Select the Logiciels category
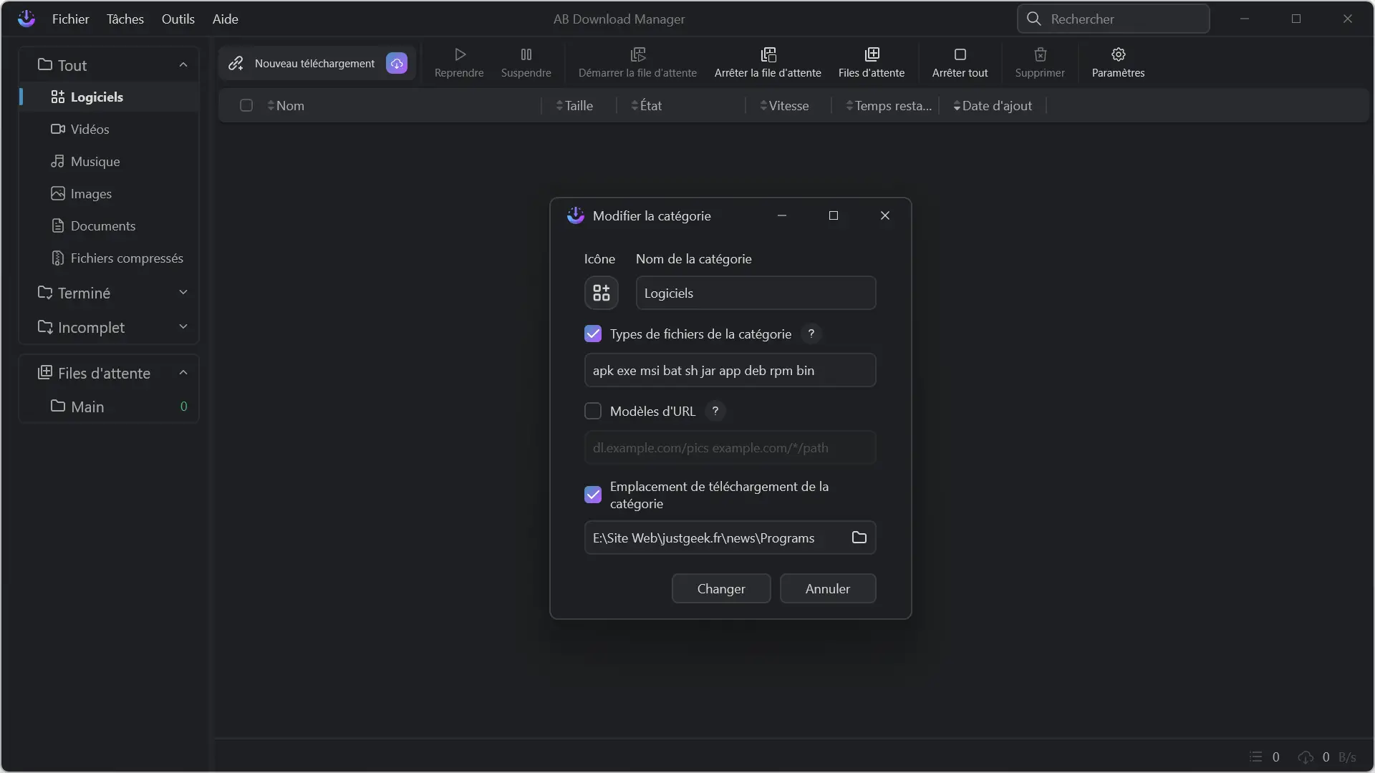1375x773 pixels. (109, 97)
